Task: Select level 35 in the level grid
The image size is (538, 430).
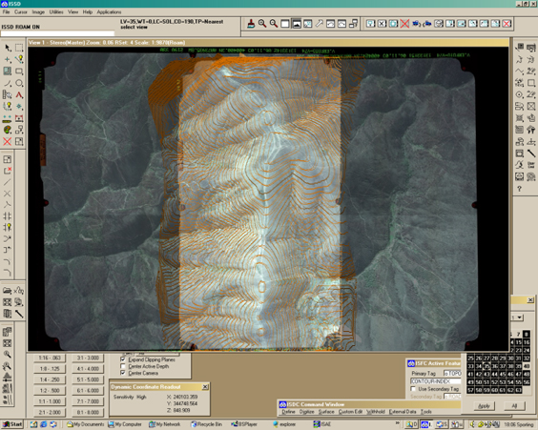Action: pos(486,366)
